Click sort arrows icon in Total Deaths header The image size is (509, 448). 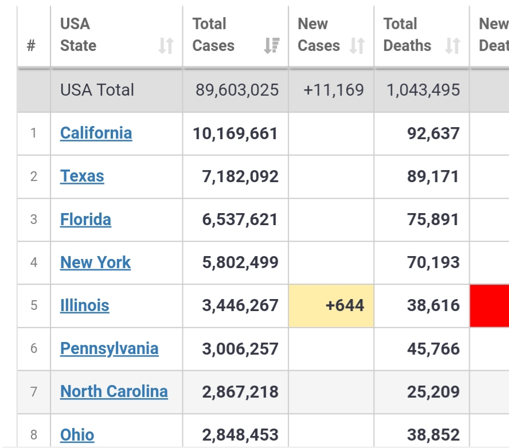point(453,46)
